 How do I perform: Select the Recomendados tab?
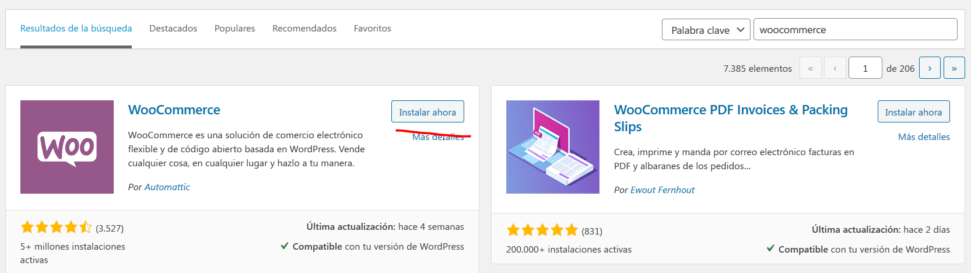pyautogui.click(x=304, y=28)
